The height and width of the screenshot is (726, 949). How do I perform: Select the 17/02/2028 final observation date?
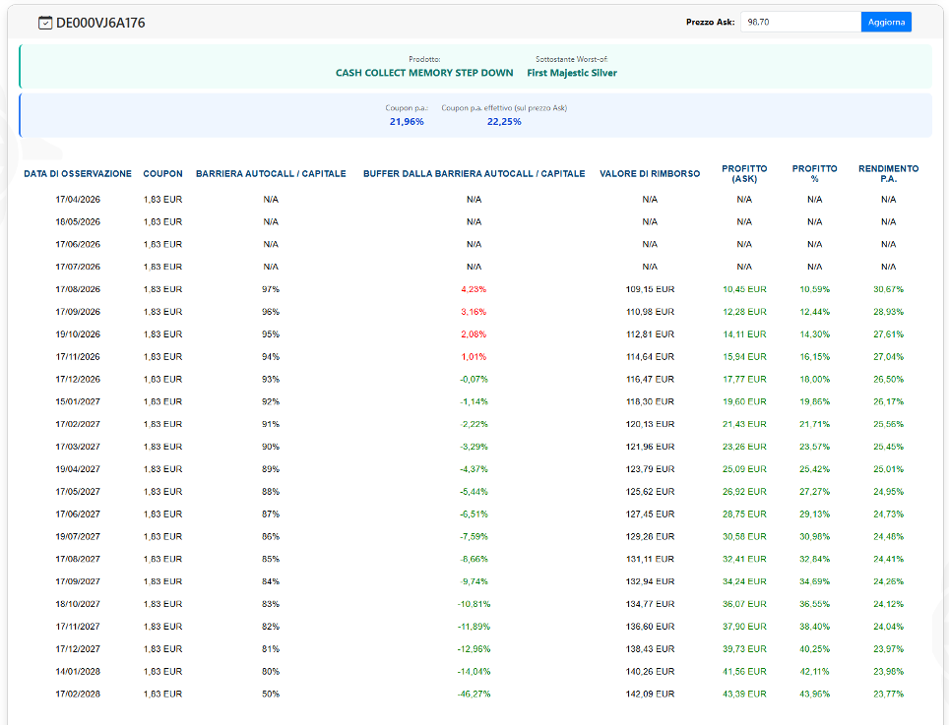click(x=78, y=694)
